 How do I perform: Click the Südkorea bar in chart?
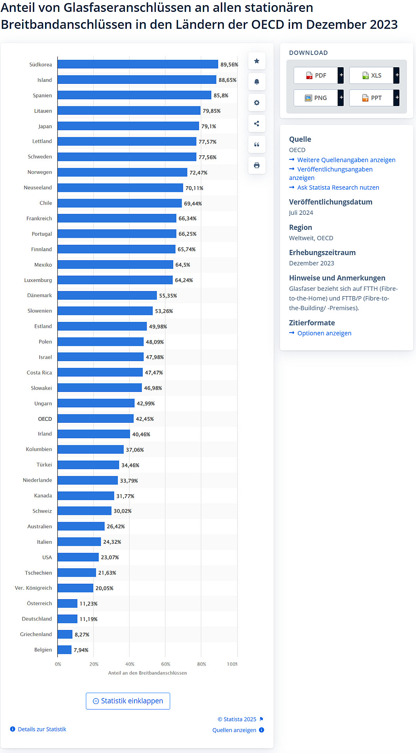(138, 64)
